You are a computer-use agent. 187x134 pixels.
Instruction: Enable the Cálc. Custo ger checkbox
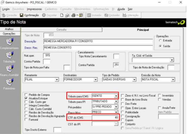[x=26, y=102]
